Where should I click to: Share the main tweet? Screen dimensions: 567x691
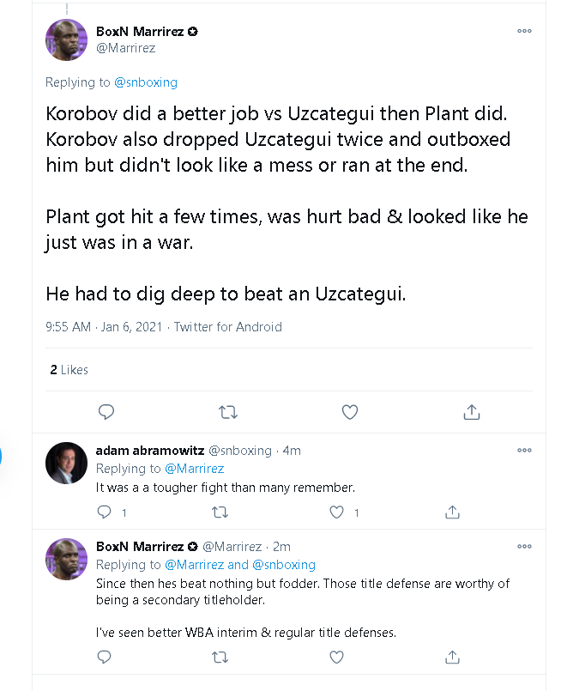[x=471, y=412]
